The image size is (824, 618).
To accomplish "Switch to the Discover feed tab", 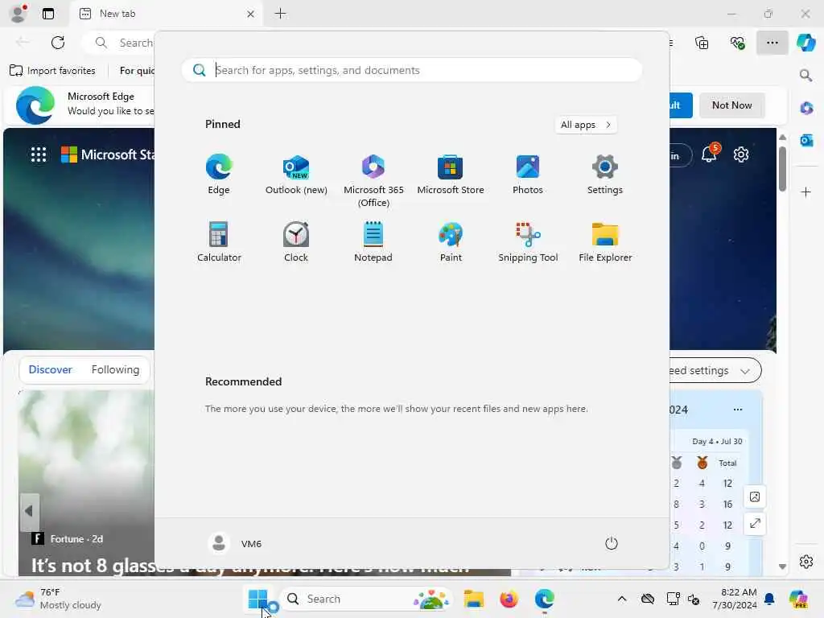I will (x=51, y=369).
